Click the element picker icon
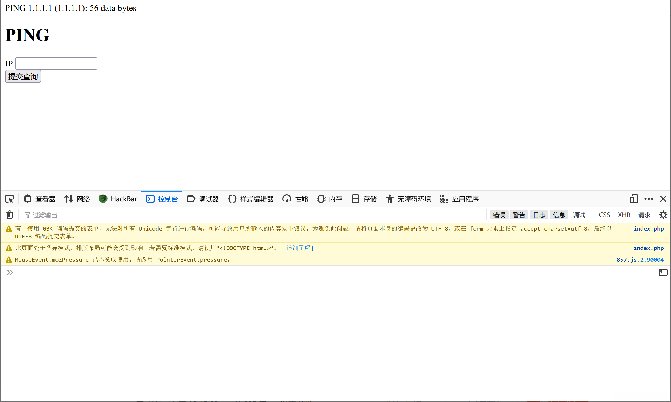Screen dimensions: 671x402 pos(9,199)
